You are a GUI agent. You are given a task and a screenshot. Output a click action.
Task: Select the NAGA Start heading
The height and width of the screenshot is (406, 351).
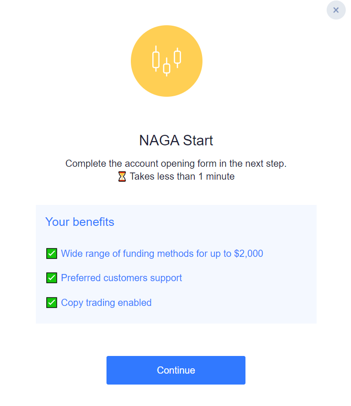pyautogui.click(x=176, y=141)
